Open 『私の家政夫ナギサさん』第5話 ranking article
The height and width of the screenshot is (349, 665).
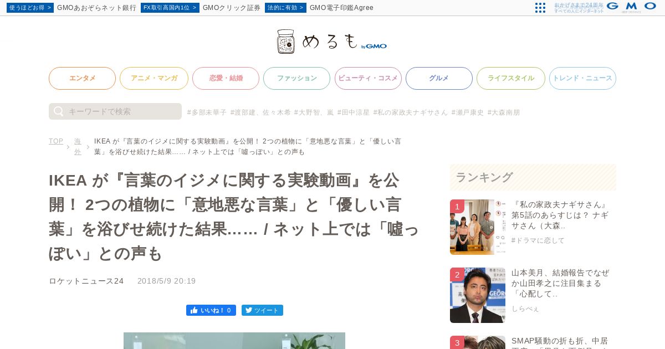(x=560, y=215)
